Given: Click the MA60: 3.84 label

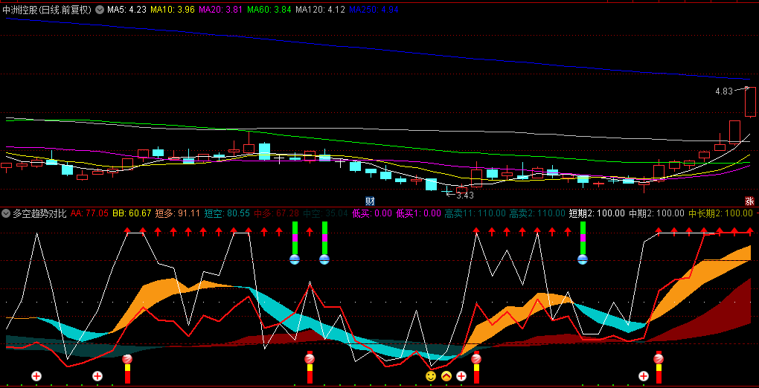Looking at the screenshot, I should pyautogui.click(x=269, y=9).
